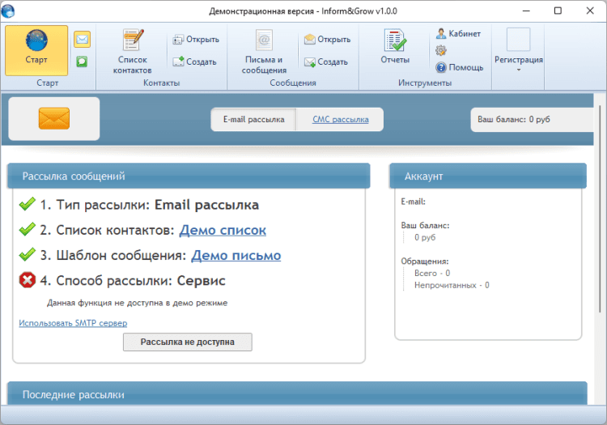The height and width of the screenshot is (425, 607).
Task: Open the Демо список link
Action: click(x=223, y=230)
